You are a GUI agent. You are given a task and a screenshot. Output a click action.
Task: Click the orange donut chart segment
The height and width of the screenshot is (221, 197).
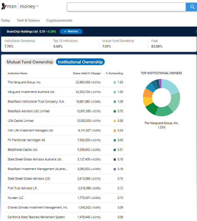(x=148, y=93)
